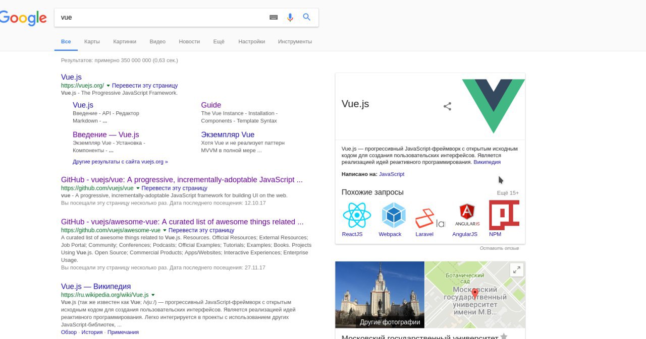Viewport: 646px width, 339px height.
Task: Open Настройки in the search bar menu
Action: point(251,41)
